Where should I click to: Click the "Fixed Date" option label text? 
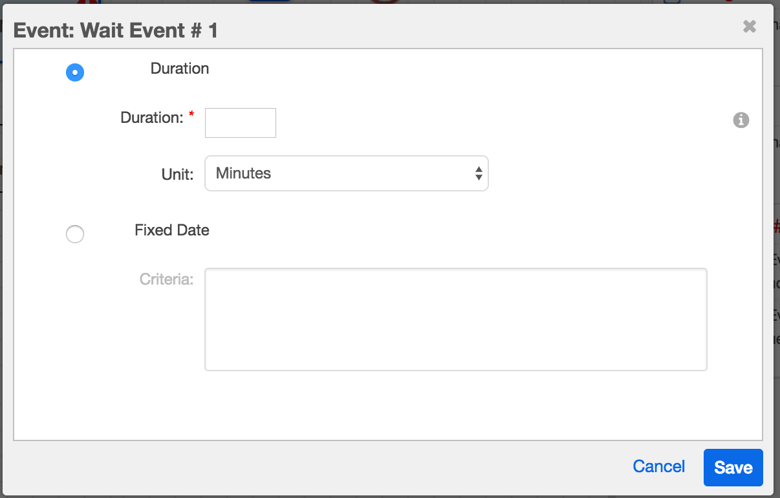(172, 230)
